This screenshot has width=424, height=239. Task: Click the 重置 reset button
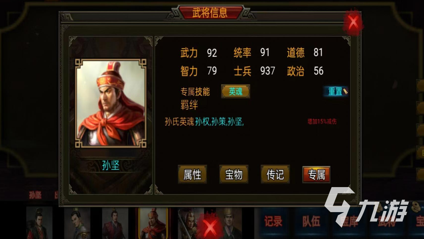(x=336, y=91)
